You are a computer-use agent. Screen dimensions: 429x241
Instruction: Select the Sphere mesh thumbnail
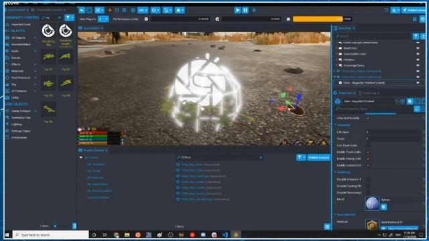pos(372,204)
